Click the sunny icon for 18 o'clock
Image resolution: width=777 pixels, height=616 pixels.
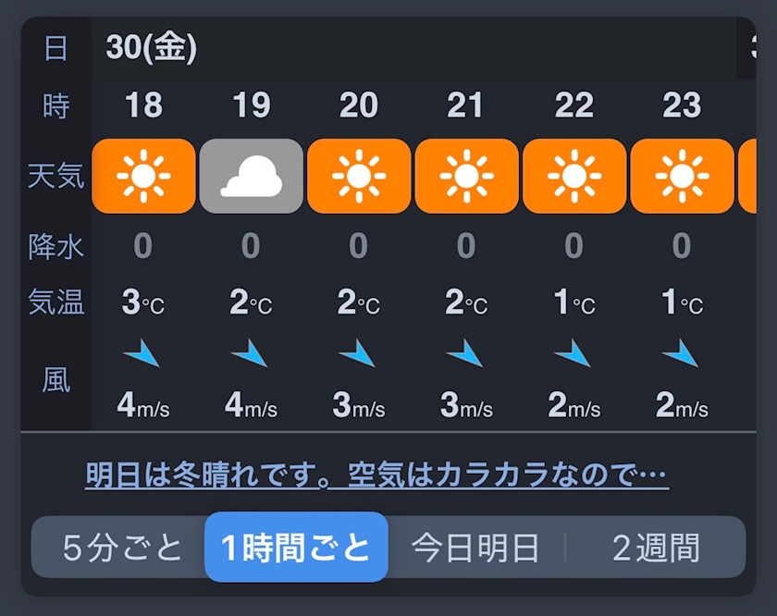[x=143, y=176]
